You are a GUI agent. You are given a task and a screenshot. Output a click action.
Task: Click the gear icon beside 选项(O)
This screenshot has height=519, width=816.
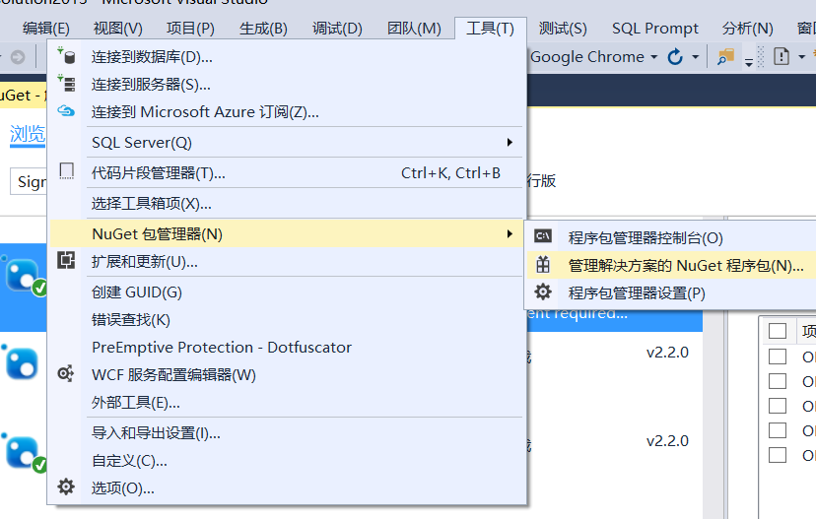click(66, 487)
